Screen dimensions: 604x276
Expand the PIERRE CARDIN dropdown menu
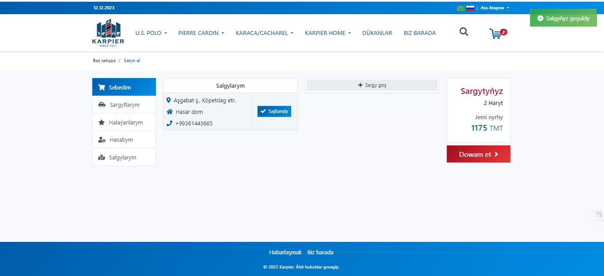(x=201, y=33)
